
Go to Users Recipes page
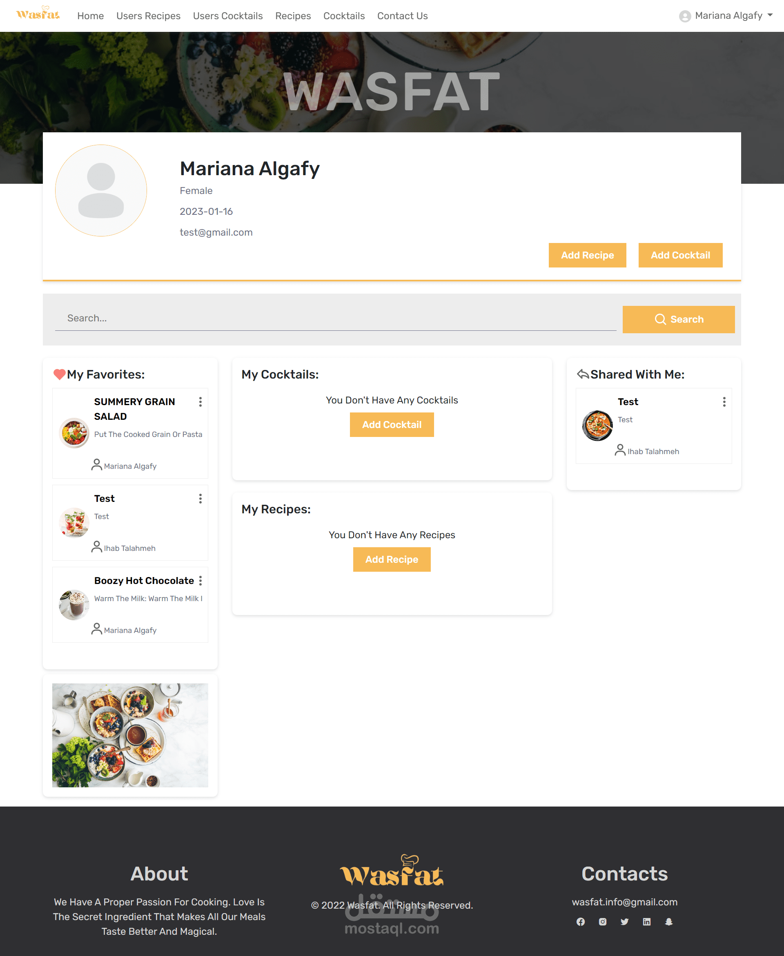click(x=148, y=16)
